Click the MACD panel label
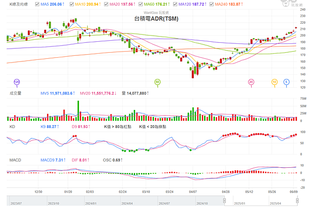 click(15, 160)
